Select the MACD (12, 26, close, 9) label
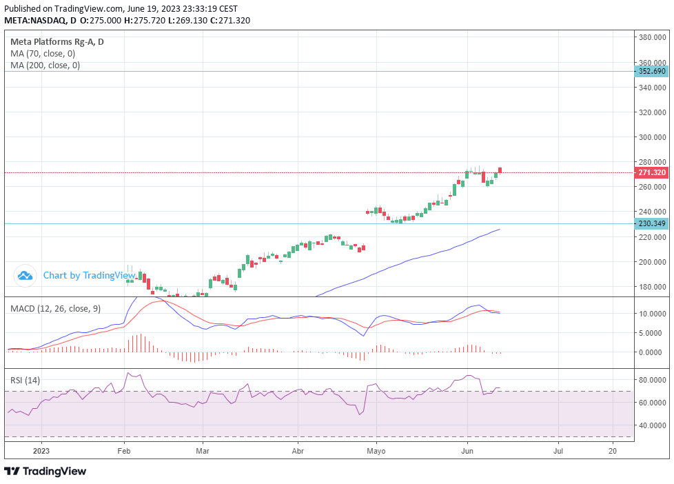Image resolution: width=674 pixels, height=484 pixels. click(55, 309)
